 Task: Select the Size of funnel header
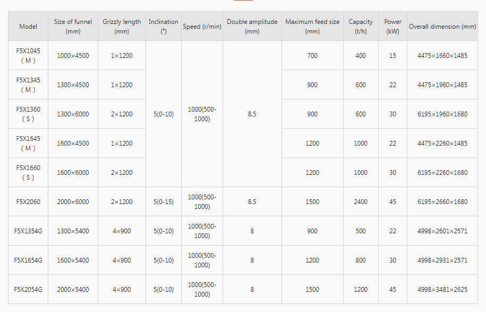73,27
